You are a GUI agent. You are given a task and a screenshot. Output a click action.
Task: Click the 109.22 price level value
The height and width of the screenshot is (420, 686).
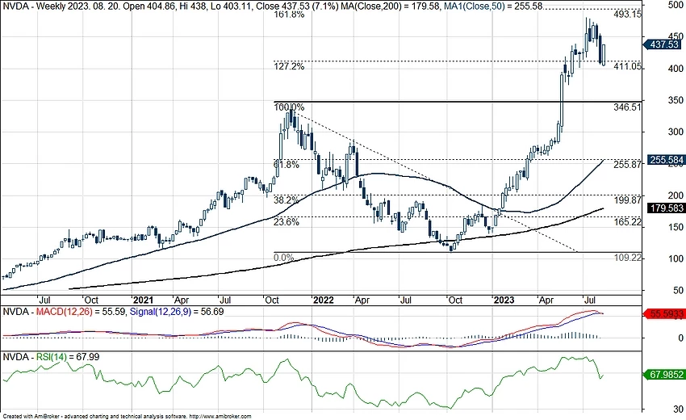(628, 258)
